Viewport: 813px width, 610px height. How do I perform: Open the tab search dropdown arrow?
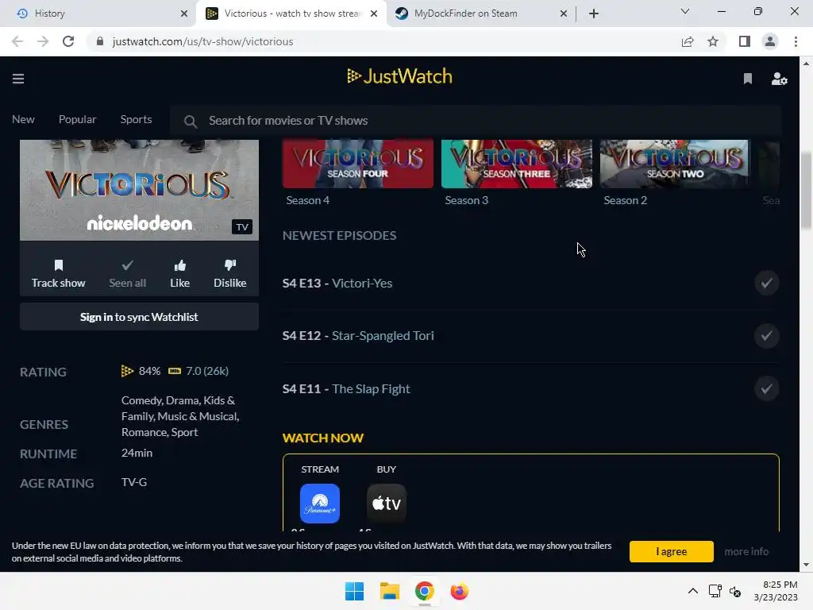[685, 11]
